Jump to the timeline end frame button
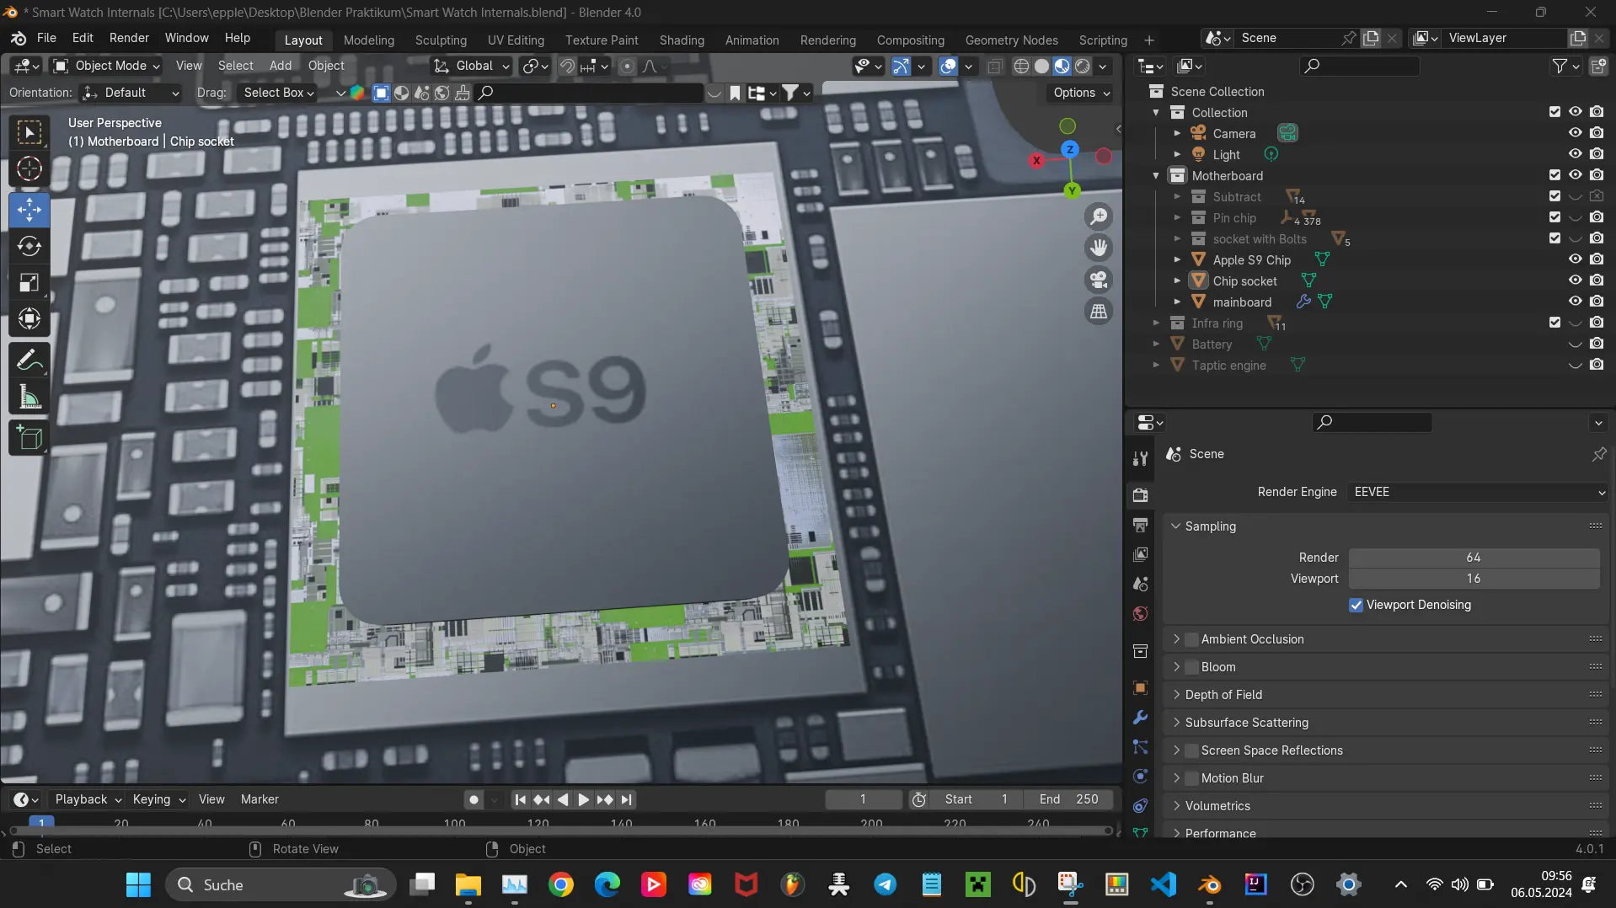 point(626,799)
